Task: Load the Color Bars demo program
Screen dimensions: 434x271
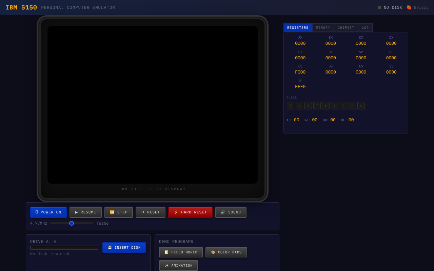Action: click(x=226, y=252)
